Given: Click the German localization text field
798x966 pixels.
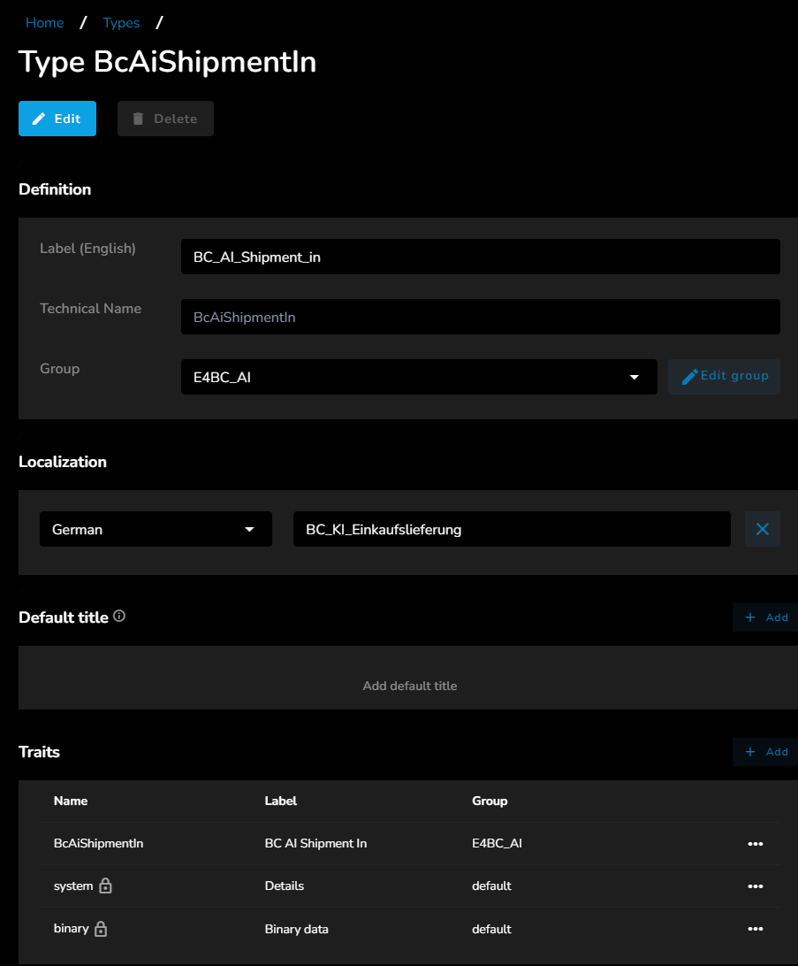Looking at the screenshot, I should [x=512, y=529].
